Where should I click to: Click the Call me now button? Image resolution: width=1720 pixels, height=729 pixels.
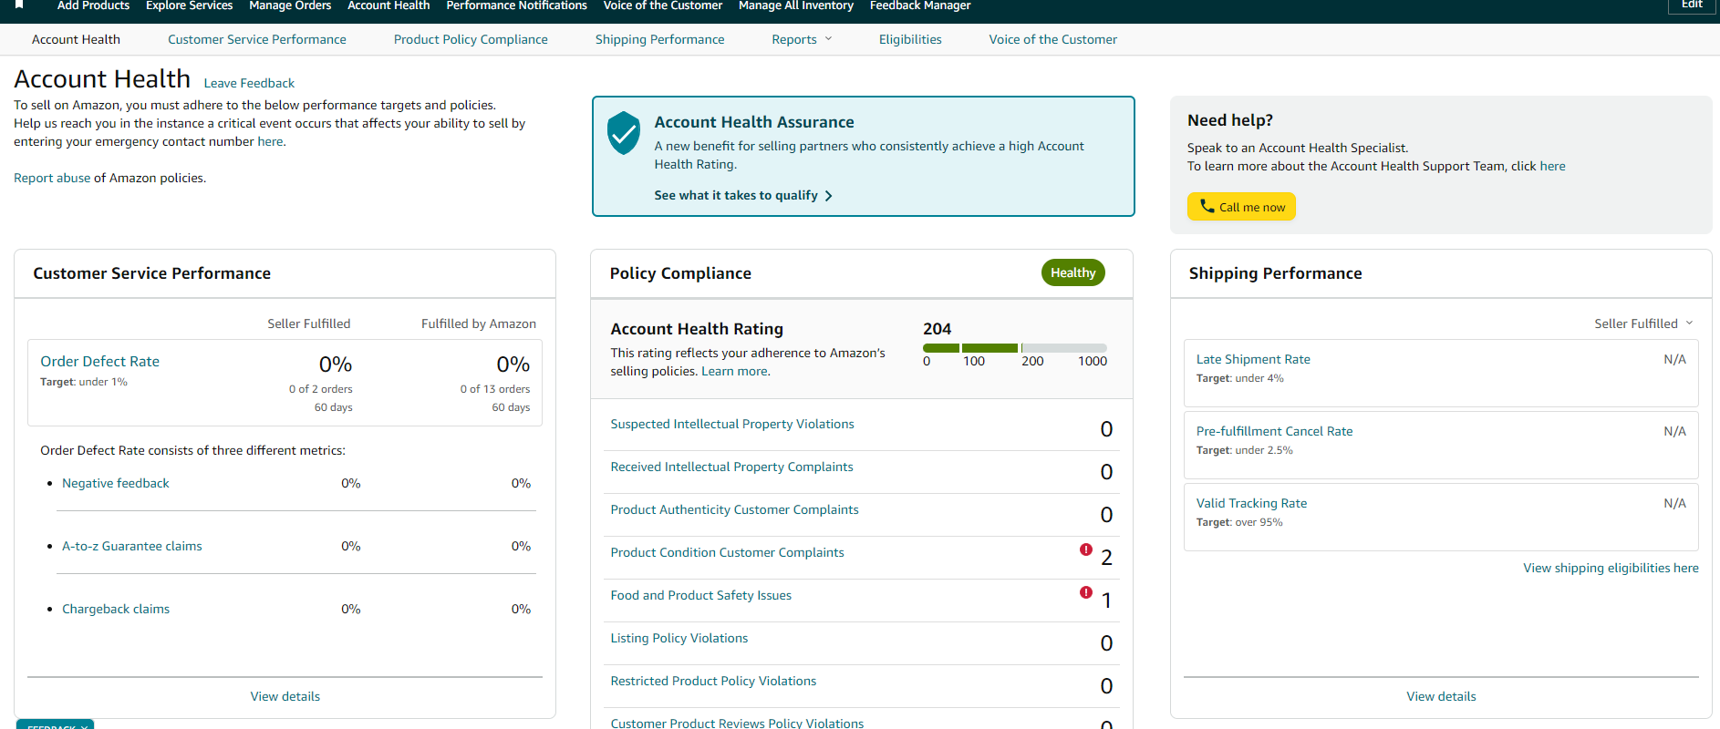coord(1241,207)
